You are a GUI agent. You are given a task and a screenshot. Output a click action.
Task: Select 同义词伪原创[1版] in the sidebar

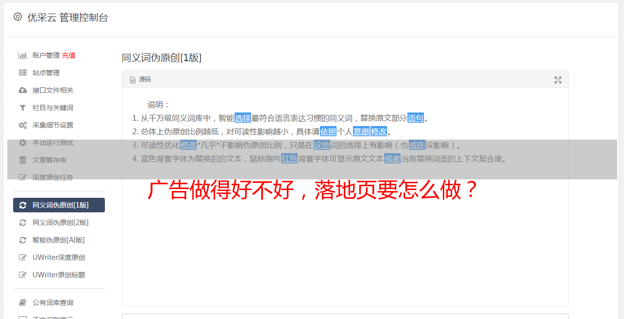click(x=59, y=205)
